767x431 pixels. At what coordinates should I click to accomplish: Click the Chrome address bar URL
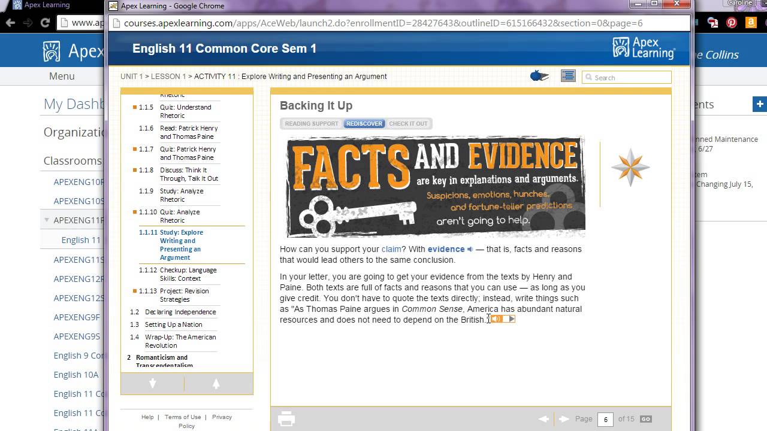383,23
